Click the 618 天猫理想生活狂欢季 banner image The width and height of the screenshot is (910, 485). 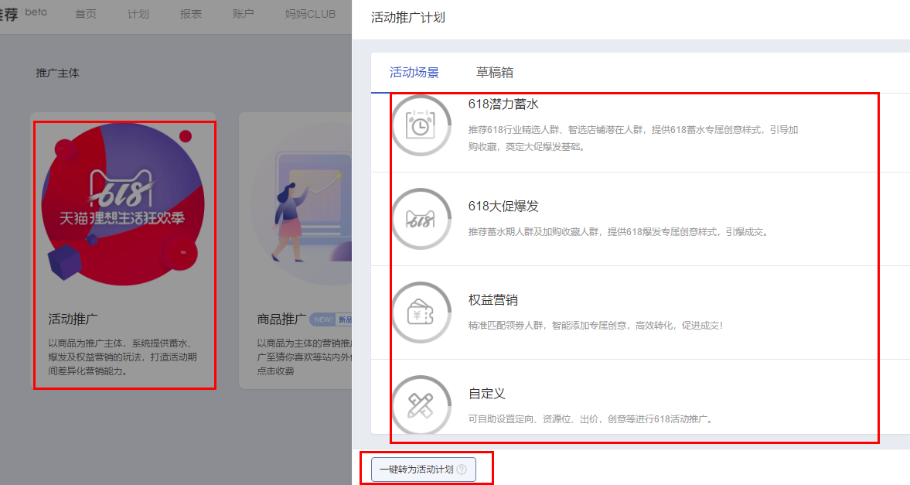pos(123,204)
